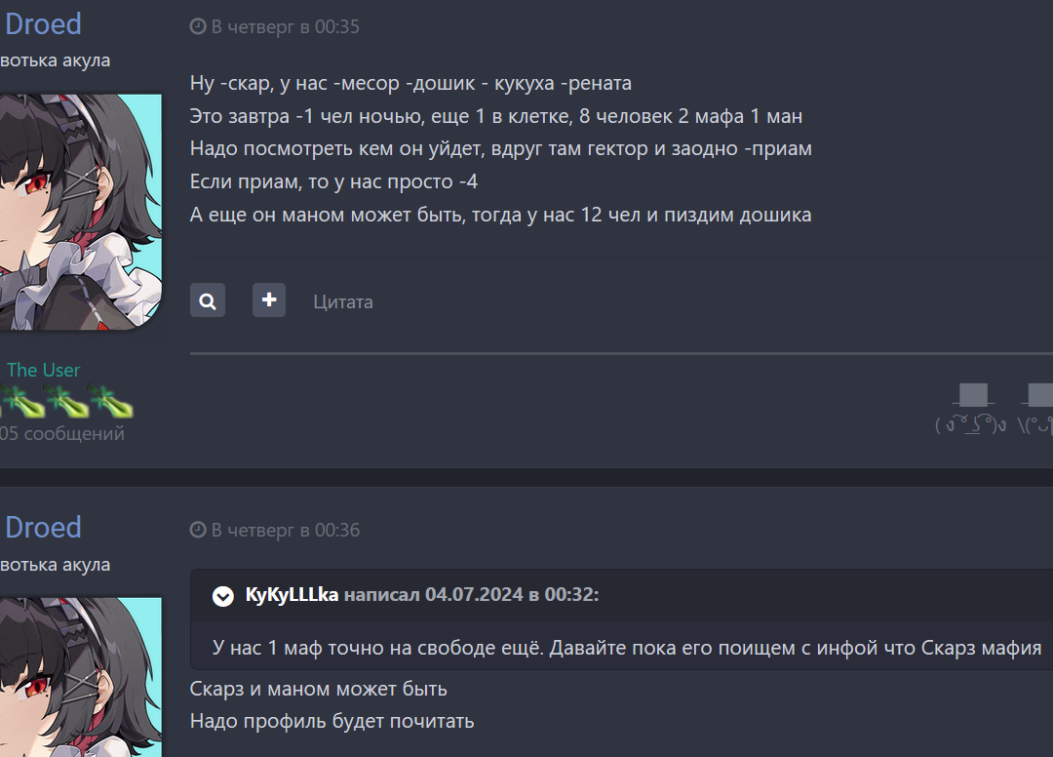Open the permalink "В четверг в 00:36"
The height and width of the screenshot is (757, 1053).
285,531
